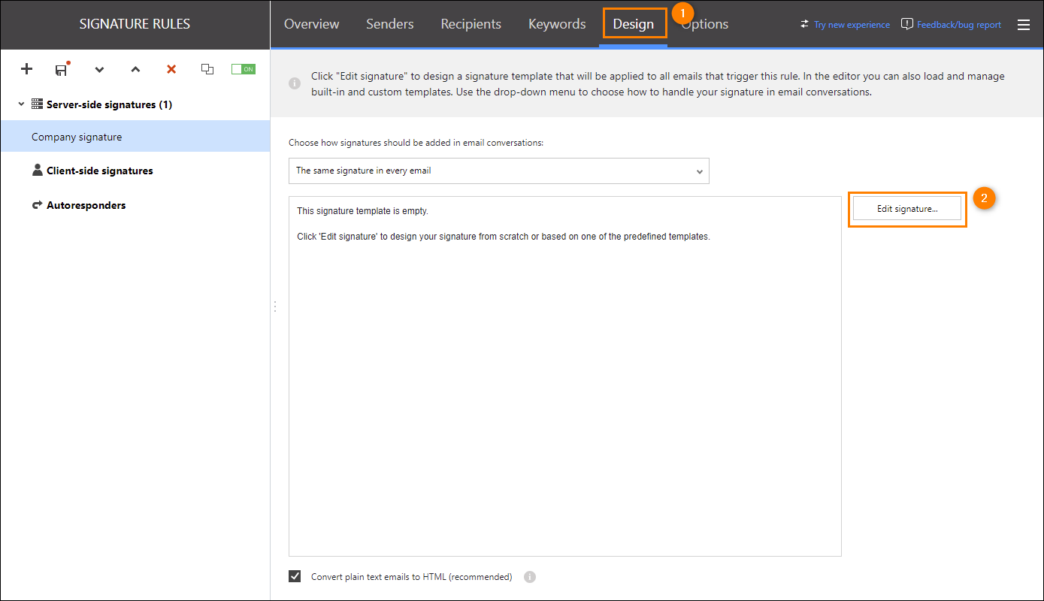This screenshot has width=1044, height=601.
Task: Save the unsaved rule changes
Action: pyautogui.click(x=62, y=69)
